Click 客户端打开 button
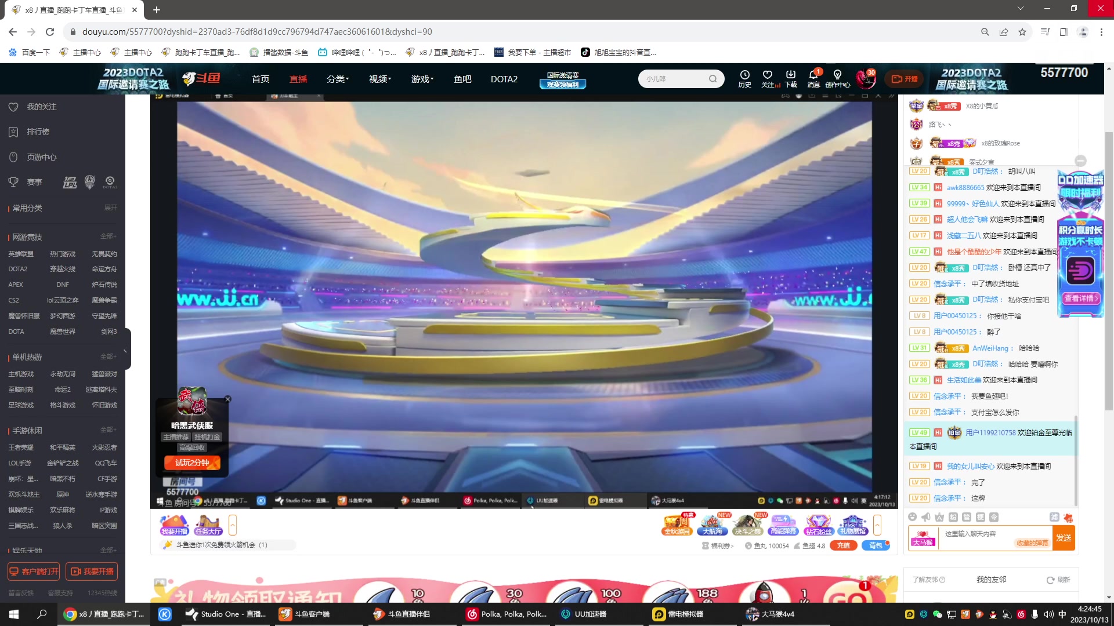1114x626 pixels. click(x=34, y=572)
